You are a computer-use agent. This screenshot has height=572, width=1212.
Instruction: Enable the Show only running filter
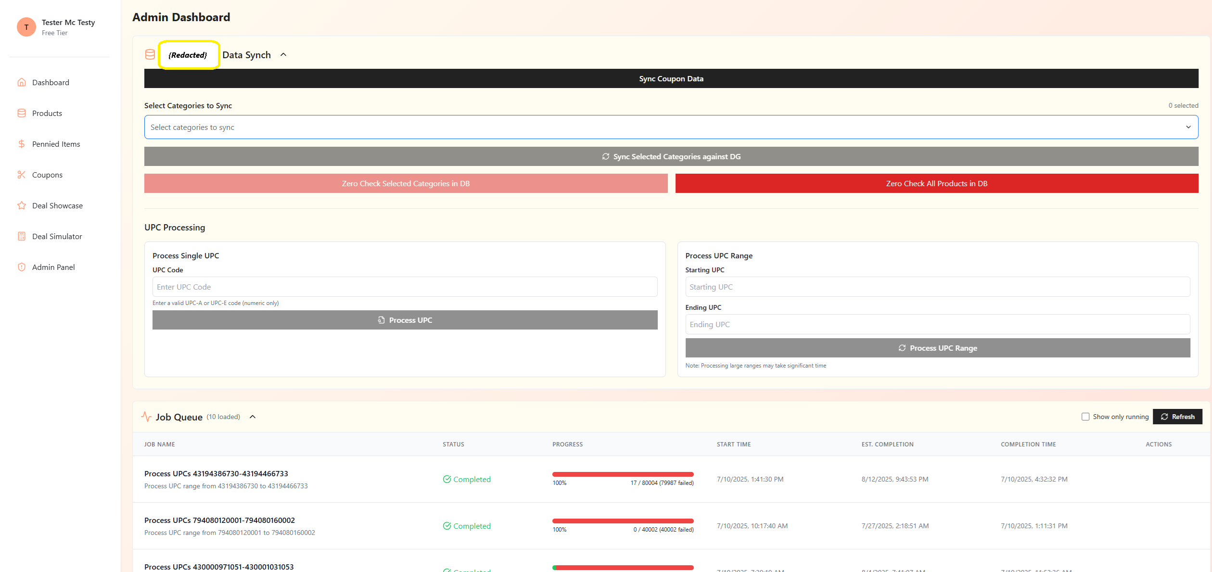1086,417
